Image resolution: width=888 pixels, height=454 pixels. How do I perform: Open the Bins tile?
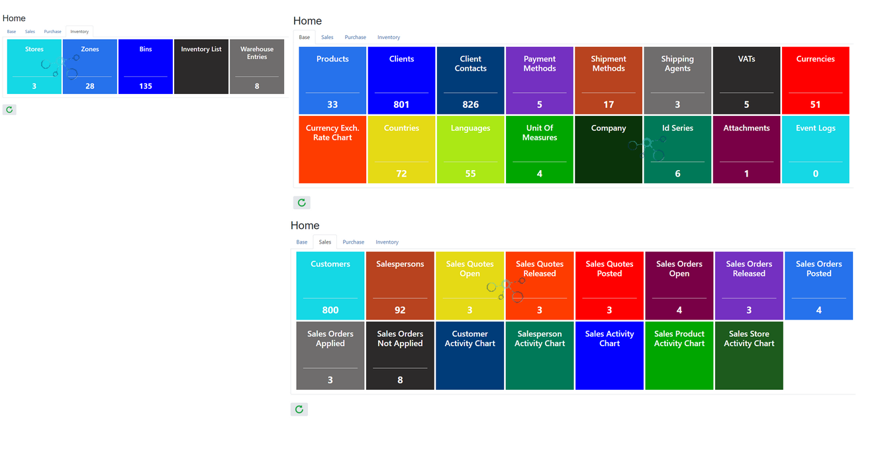pos(146,66)
